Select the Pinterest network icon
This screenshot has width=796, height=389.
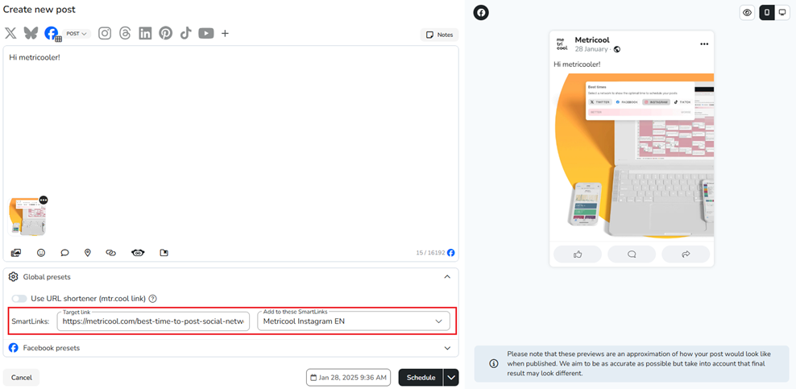click(165, 33)
